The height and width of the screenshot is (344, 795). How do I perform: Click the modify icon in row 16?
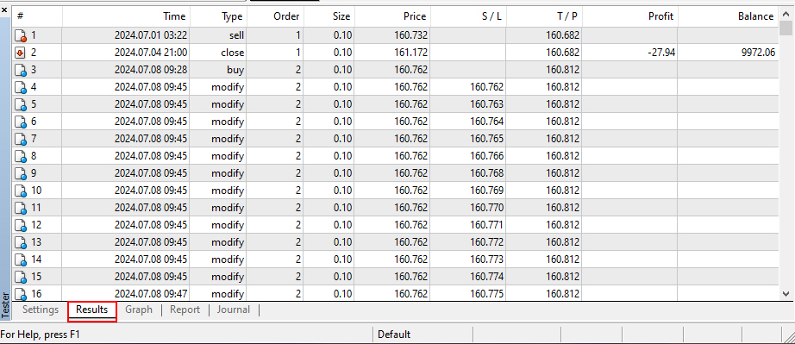point(21,294)
